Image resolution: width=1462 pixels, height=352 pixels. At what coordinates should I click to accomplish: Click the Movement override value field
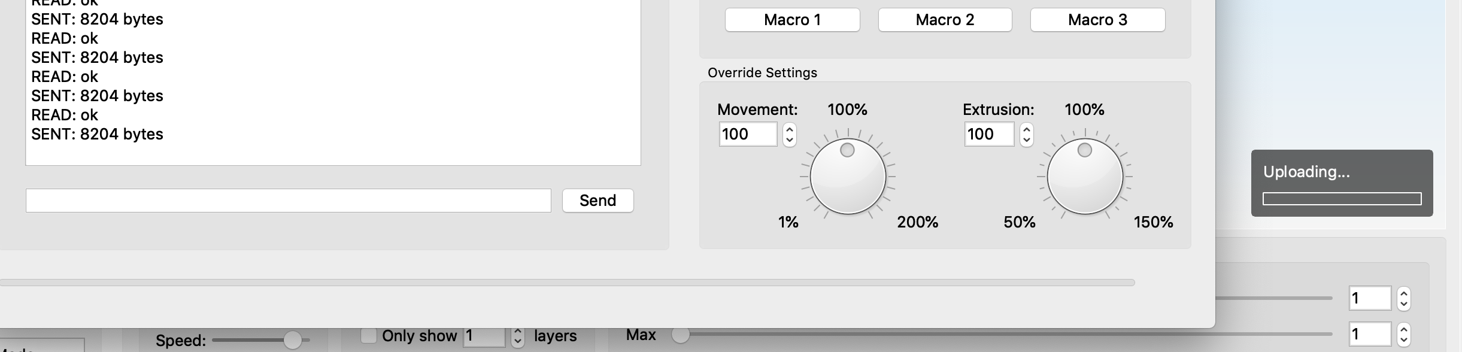click(748, 134)
